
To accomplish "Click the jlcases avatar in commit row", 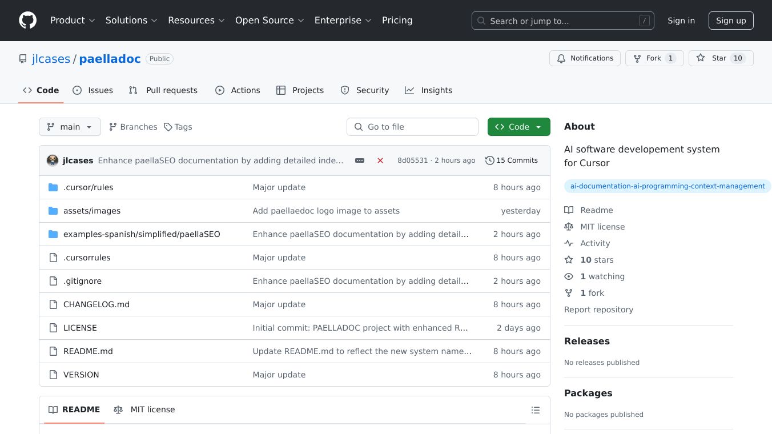I will click(53, 160).
